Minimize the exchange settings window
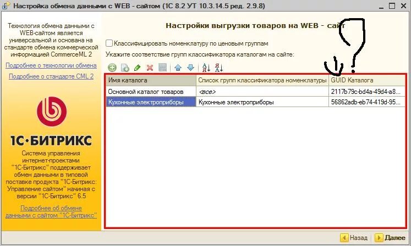This screenshot has height=246, width=411. click(381, 6)
